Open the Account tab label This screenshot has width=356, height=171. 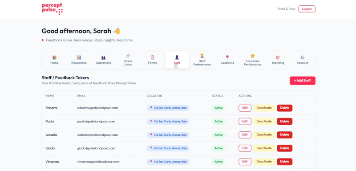click(303, 63)
